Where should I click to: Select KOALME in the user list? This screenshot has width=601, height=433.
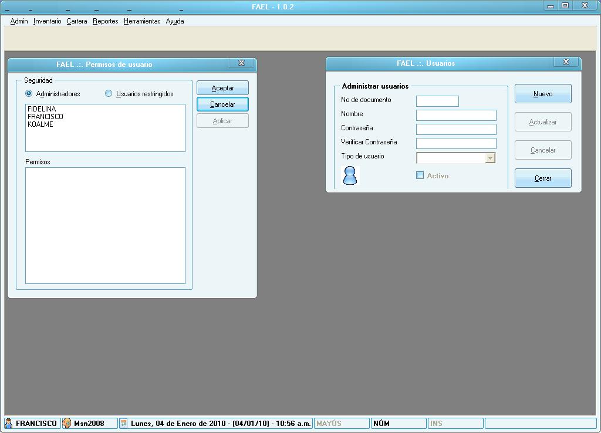point(40,124)
